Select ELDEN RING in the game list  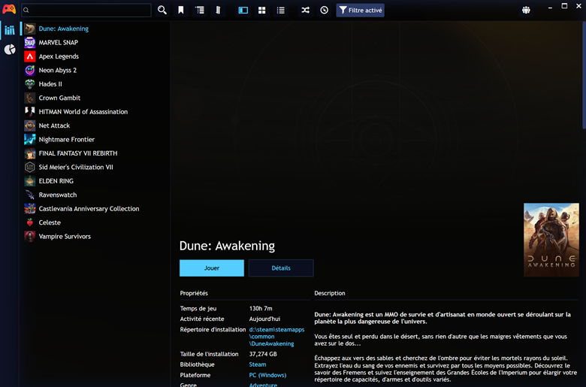(x=56, y=181)
